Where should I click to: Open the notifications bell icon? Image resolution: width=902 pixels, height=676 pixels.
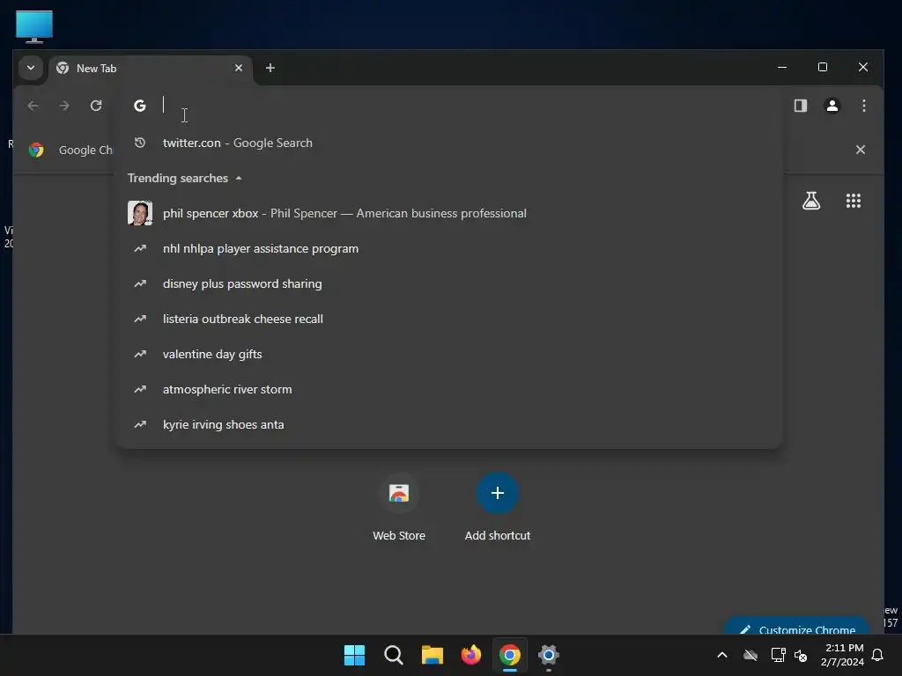point(877,655)
